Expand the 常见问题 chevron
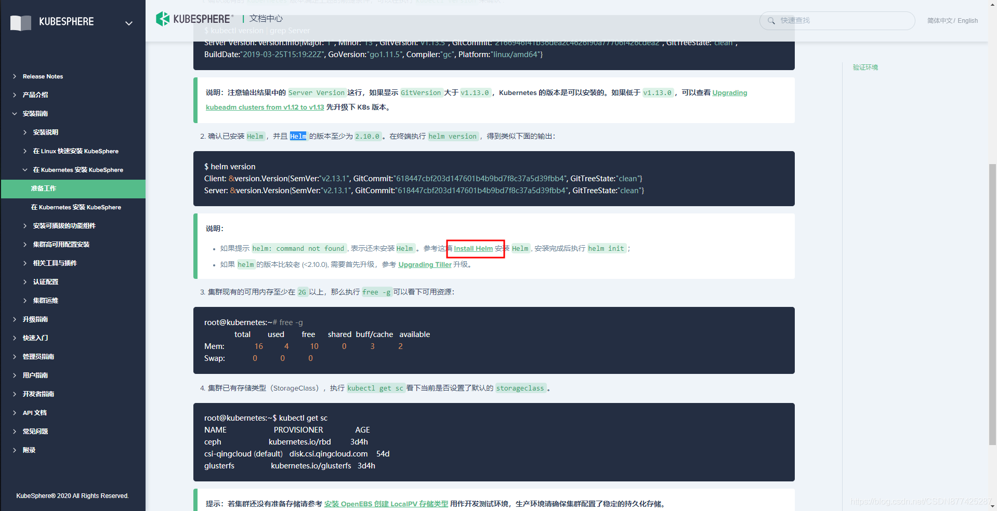Viewport: 997px width, 511px height. pyautogui.click(x=15, y=432)
